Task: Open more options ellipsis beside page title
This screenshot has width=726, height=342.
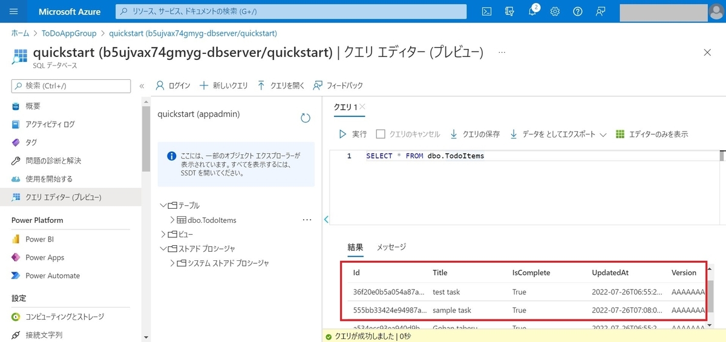Action: tap(502, 53)
